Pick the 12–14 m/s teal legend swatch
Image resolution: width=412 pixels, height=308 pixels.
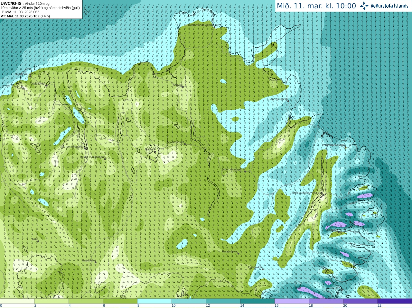(x=223, y=301)
